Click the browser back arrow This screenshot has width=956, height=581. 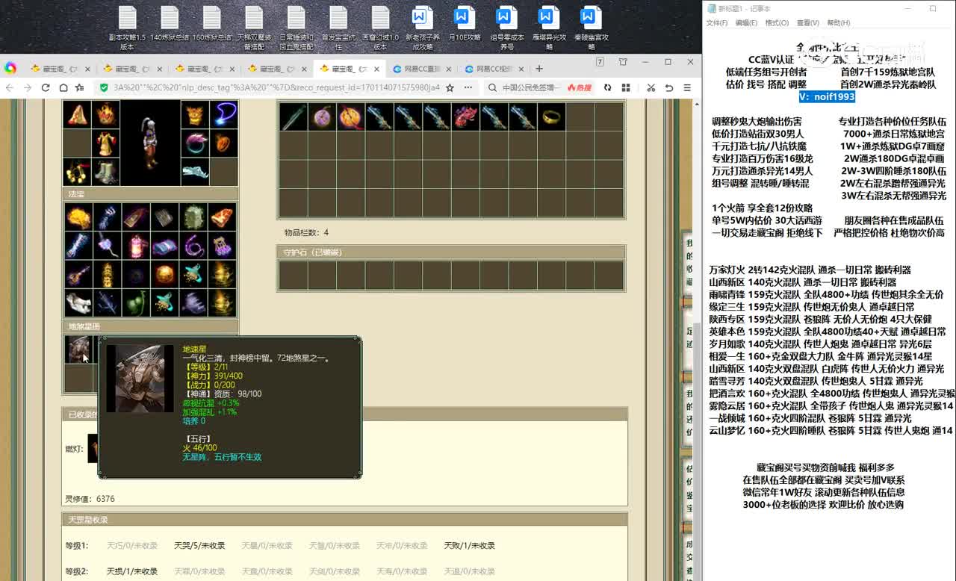(10, 87)
